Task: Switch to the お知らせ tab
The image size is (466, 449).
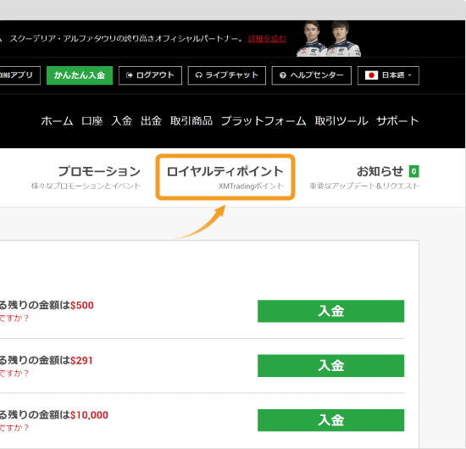Action: [364, 177]
